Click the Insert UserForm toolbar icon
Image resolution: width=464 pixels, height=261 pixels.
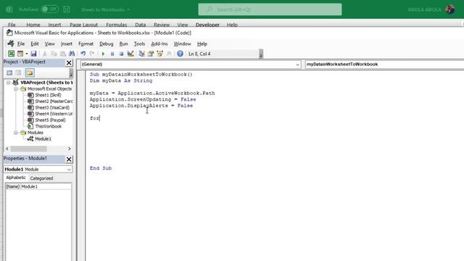[20, 54]
